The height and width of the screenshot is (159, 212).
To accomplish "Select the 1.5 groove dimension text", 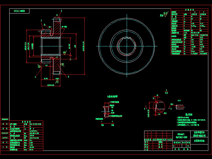I will tap(57, 57).
